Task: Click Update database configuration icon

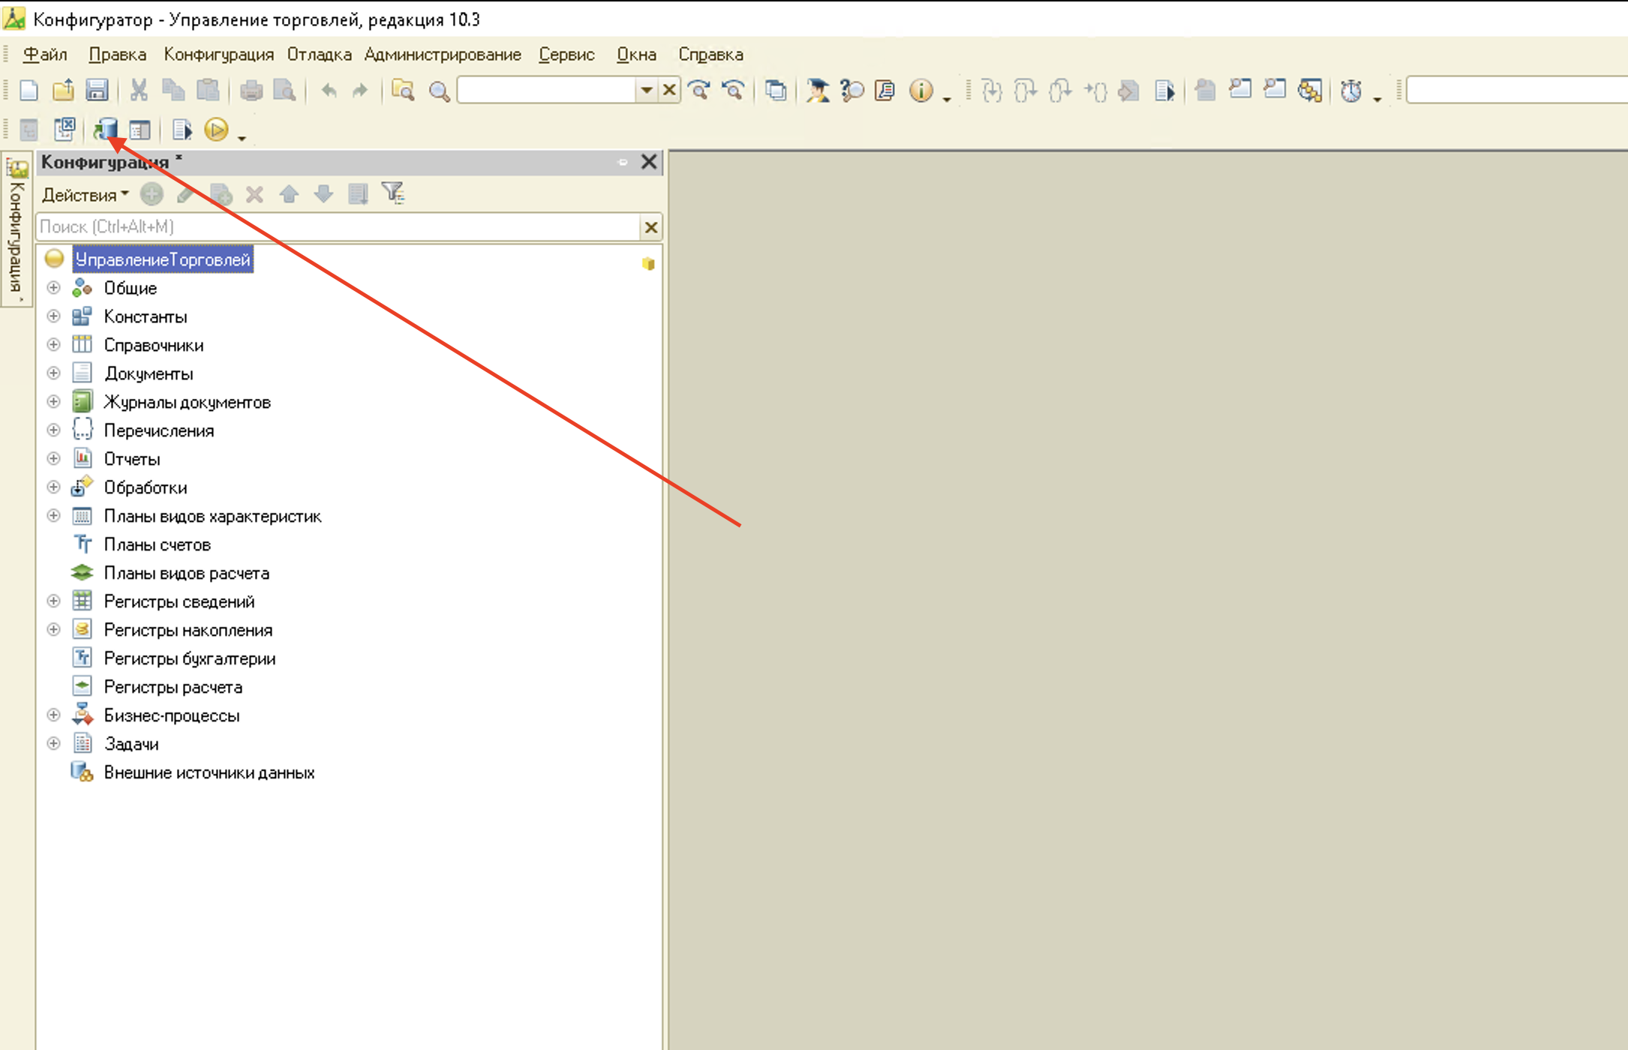Action: tap(106, 130)
